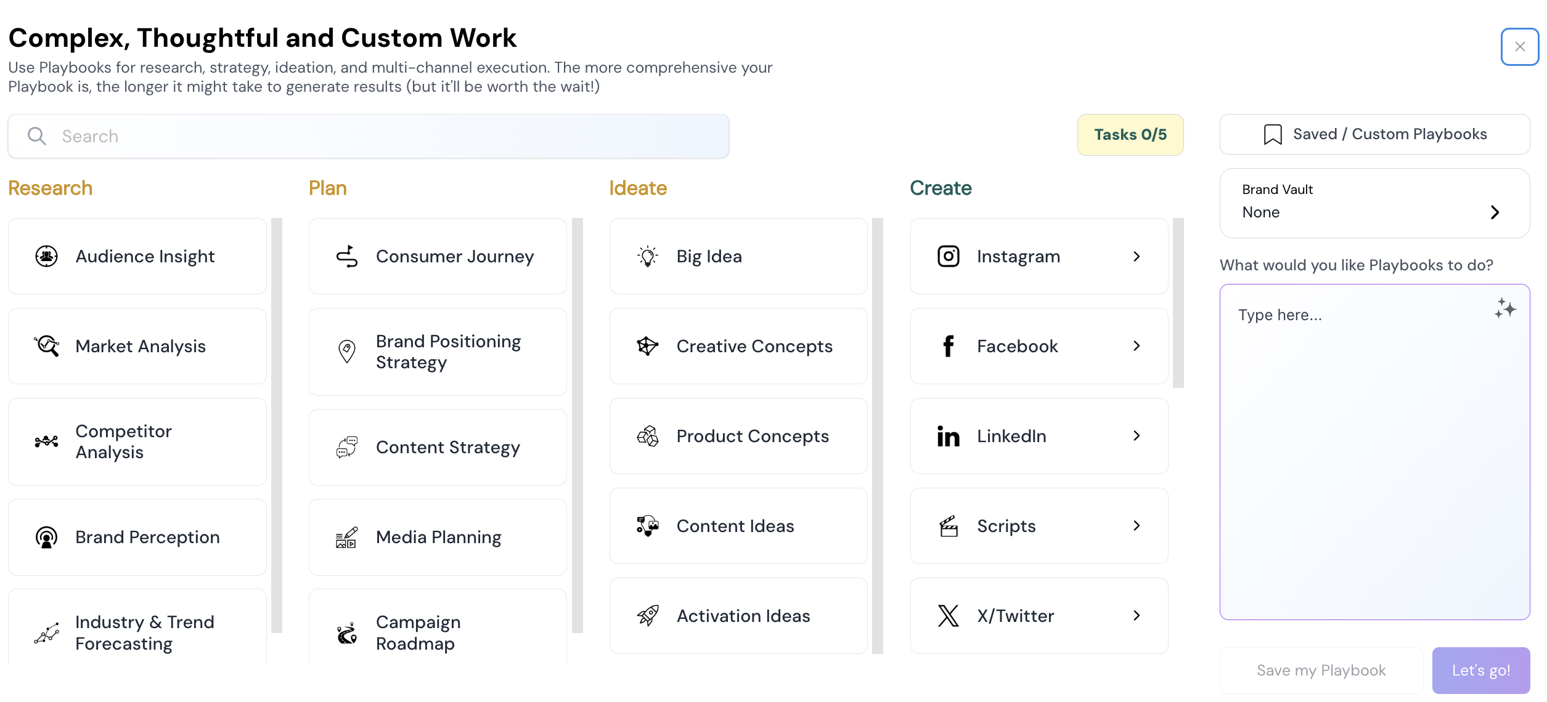Click the Consumer Journey route icon
1547x702 pixels.
point(347,256)
